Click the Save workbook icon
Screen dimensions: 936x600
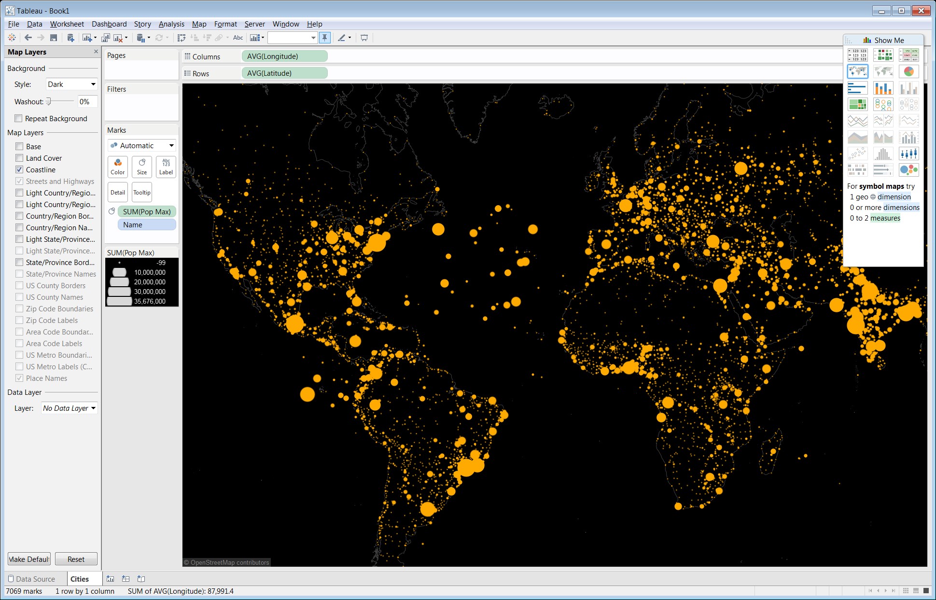point(54,38)
